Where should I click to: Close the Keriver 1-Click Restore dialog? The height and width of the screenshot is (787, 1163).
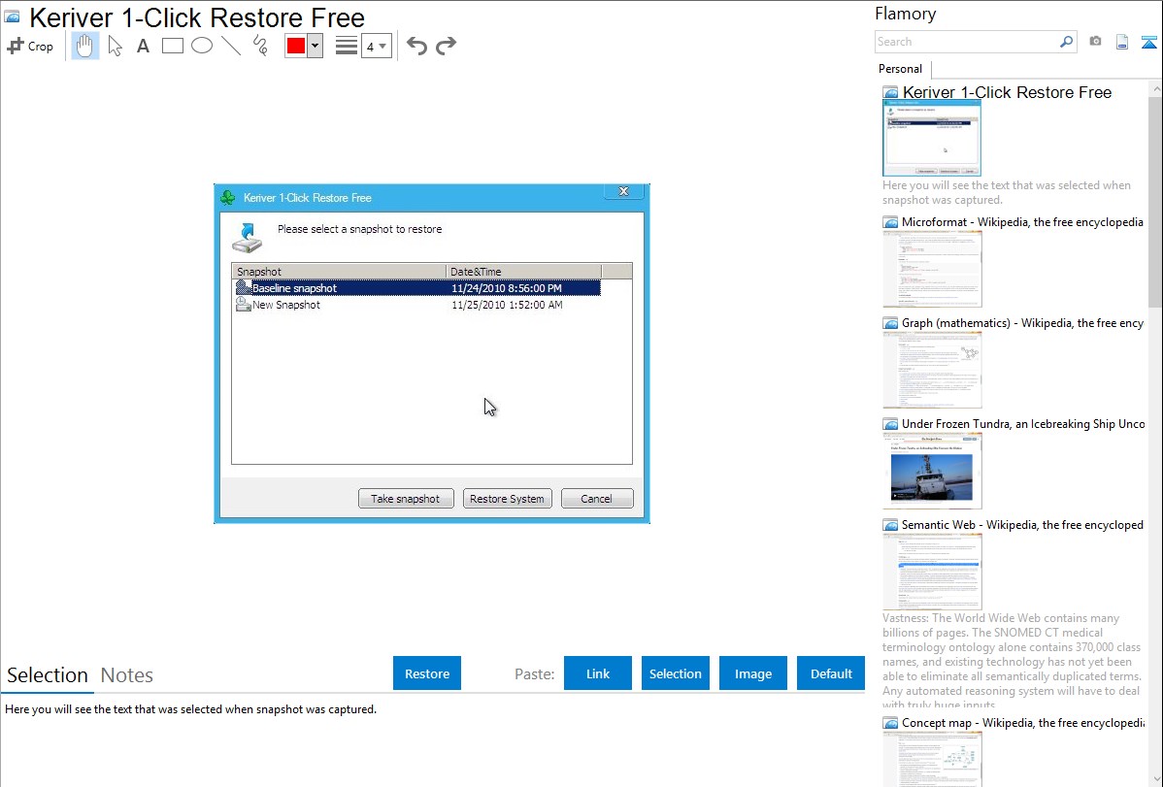pyautogui.click(x=624, y=191)
